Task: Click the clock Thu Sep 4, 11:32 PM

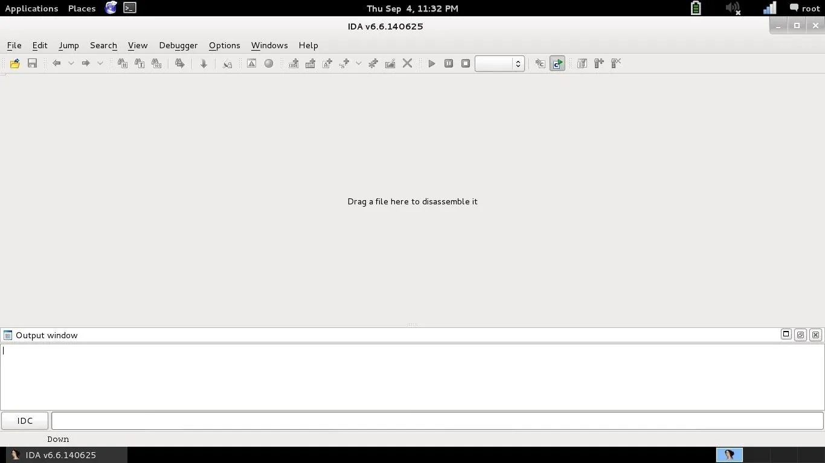Action: 412,8
